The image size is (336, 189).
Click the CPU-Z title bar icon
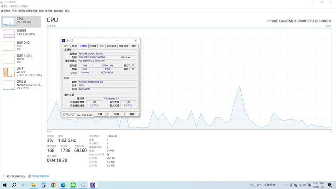[x=63, y=41]
